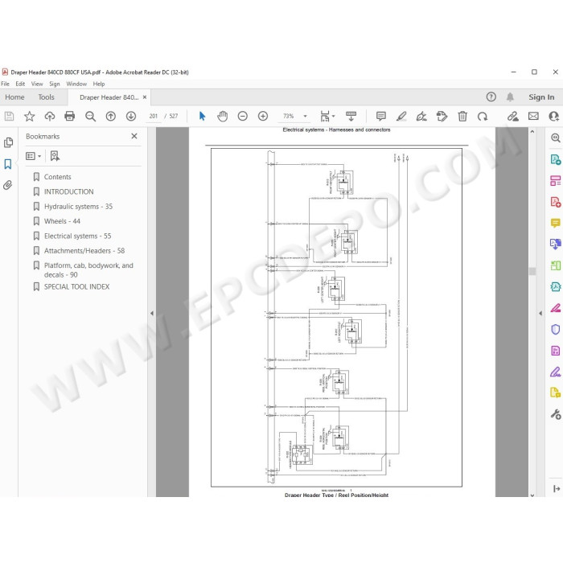Upload the file to cloud storage
This screenshot has height=563, width=563.
(50, 116)
